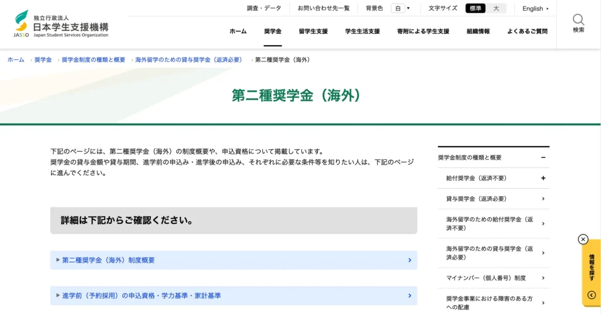
Task: Click ホーム in the breadcrumb trail
Action: [16, 60]
